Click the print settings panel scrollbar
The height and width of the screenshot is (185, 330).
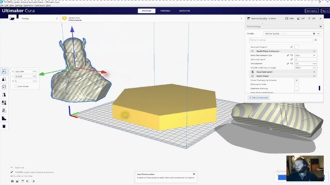pyautogui.click(x=319, y=88)
